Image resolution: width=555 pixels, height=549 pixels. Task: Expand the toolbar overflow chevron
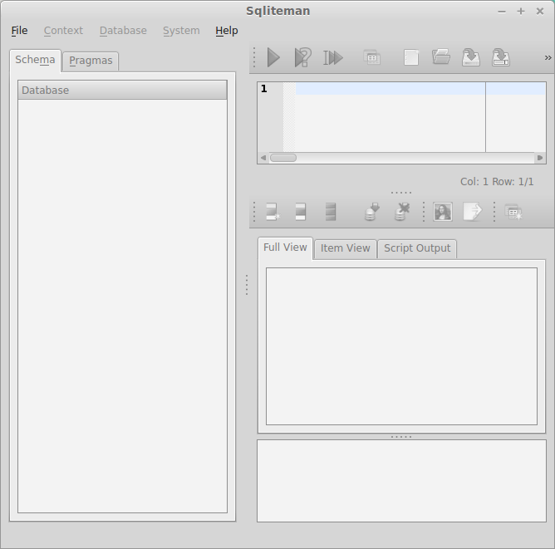(548, 57)
